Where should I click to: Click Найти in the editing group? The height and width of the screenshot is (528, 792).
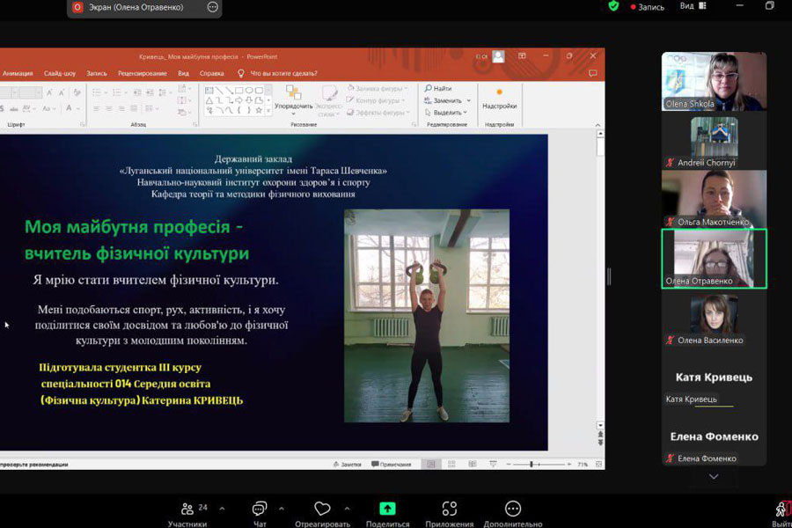438,88
